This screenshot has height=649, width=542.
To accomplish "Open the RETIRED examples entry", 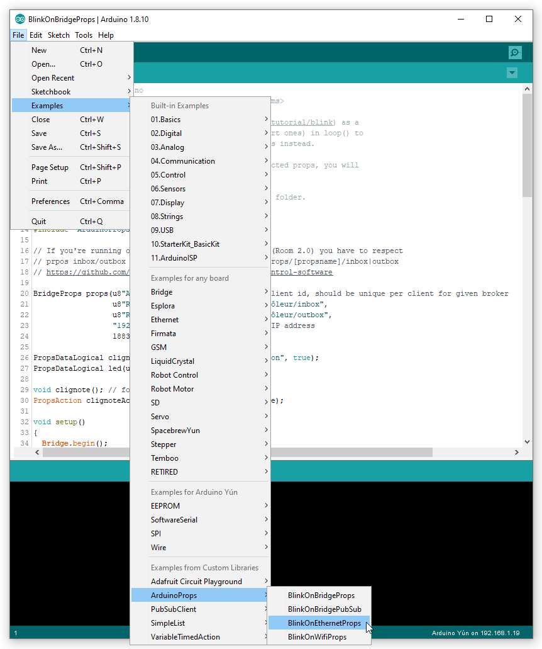I will (201, 472).
